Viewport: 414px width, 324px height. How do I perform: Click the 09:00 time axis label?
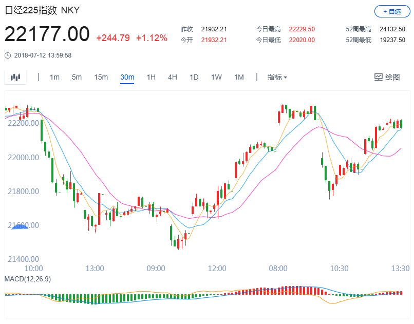tap(156, 269)
